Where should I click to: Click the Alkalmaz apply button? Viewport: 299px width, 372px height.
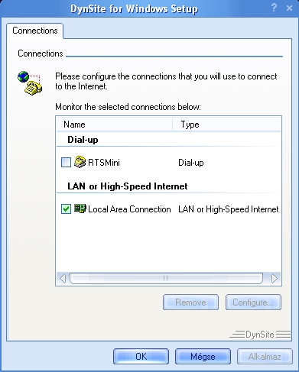point(265,357)
